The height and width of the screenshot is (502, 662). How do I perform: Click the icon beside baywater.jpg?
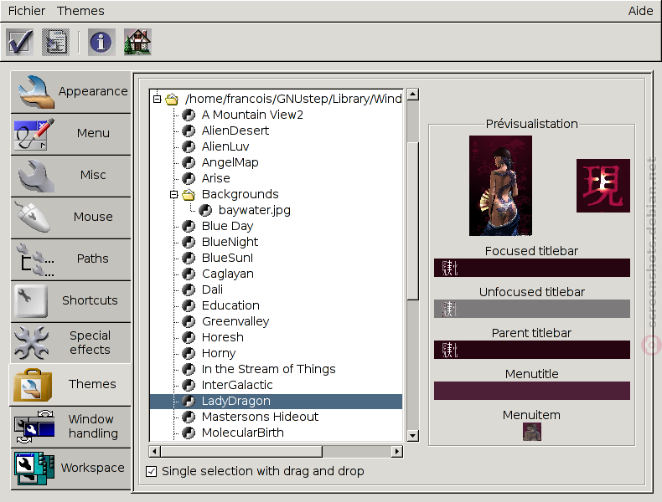205,210
